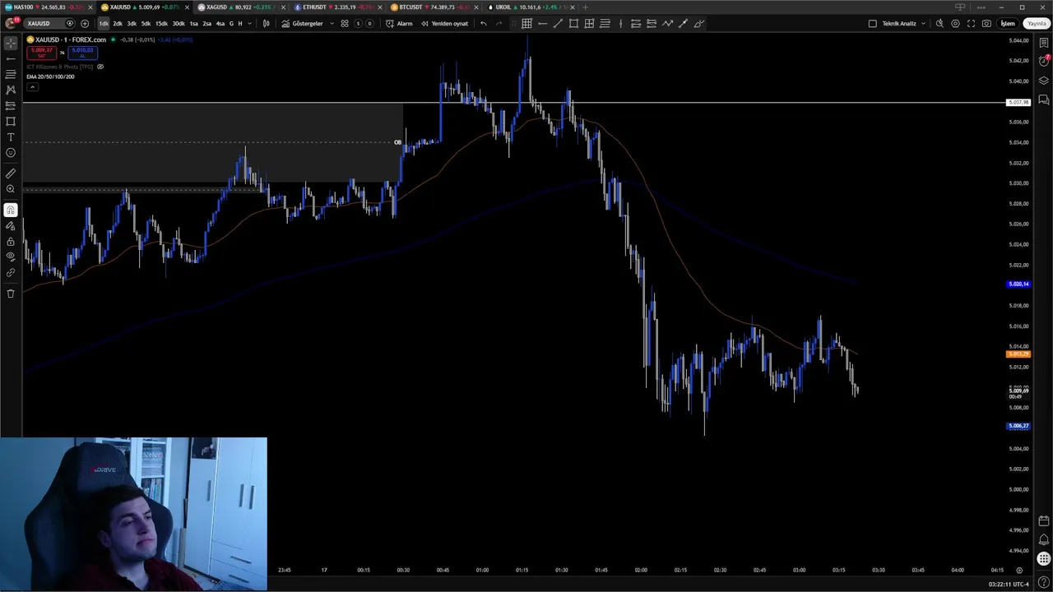Select the 15dk timeframe

(x=161, y=23)
